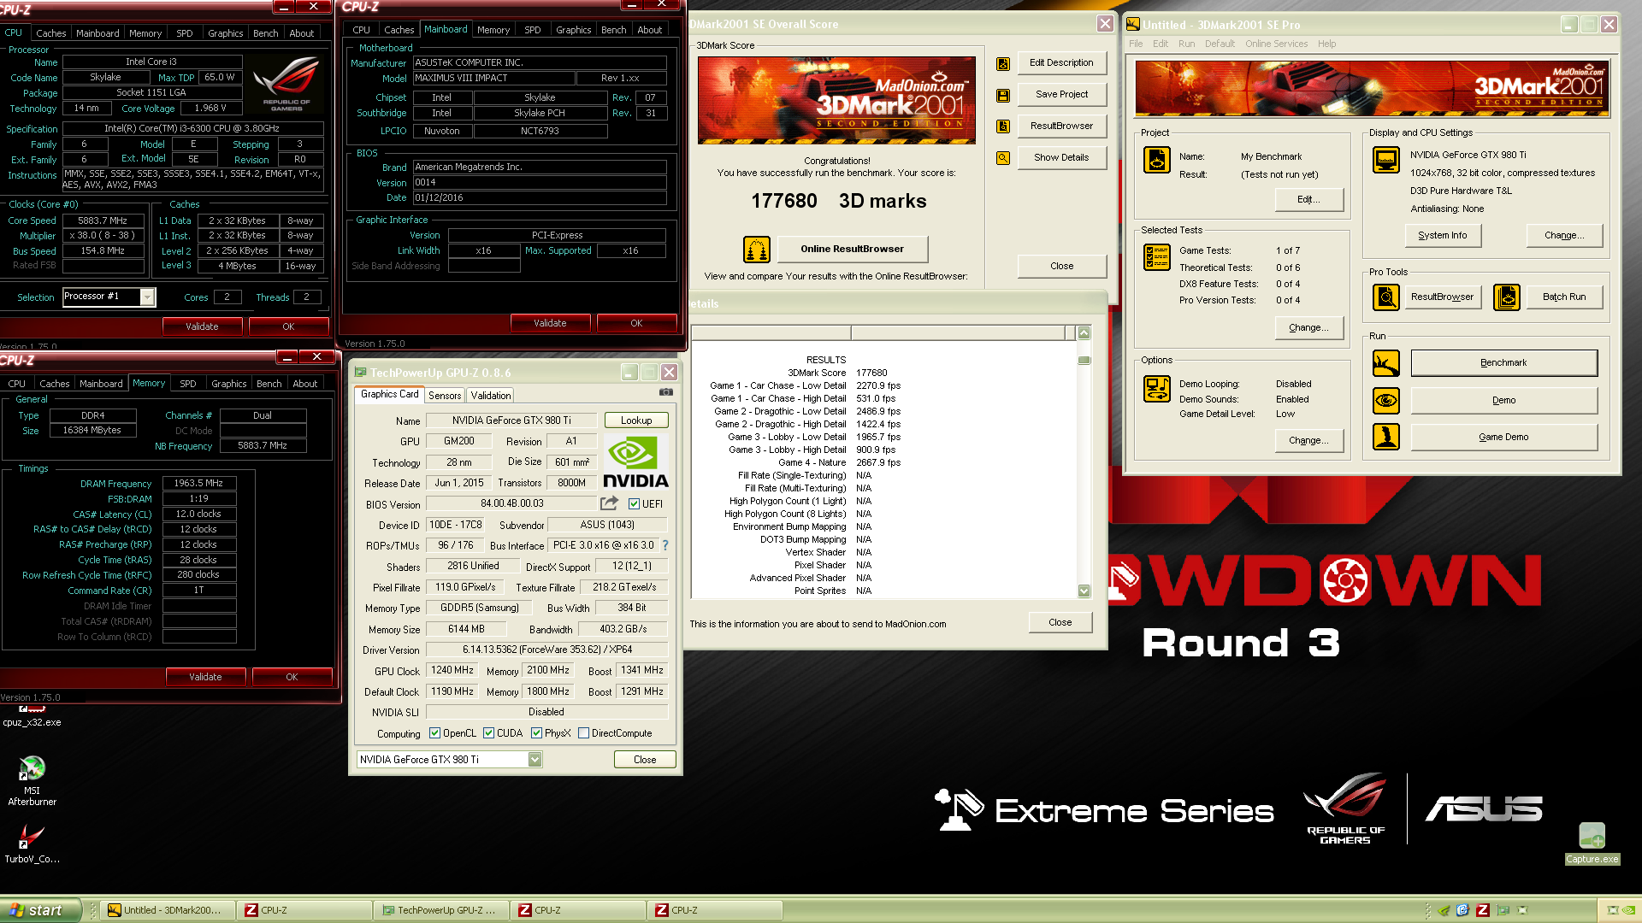This screenshot has height=923, width=1642.
Task: Open the Capture.exe desktop icon
Action: point(1592,844)
